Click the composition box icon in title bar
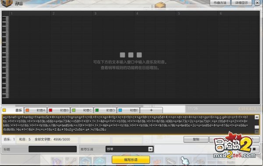263x166 pixels. click(7, 3)
